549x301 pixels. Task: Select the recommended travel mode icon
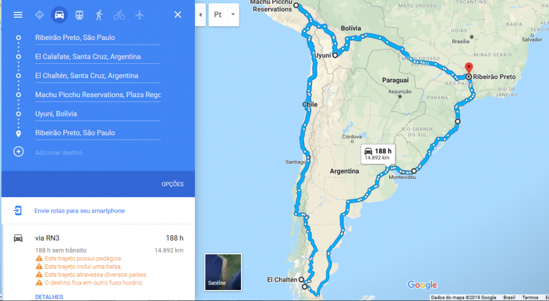39,15
